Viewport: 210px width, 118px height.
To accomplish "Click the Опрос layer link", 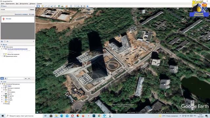I will coord(9,86).
